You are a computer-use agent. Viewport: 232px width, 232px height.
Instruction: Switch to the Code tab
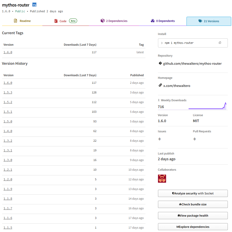point(66,21)
